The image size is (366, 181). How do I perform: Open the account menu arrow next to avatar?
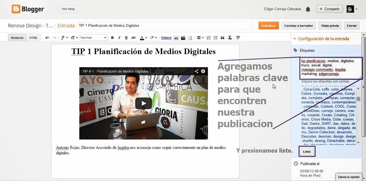coord(356,9)
